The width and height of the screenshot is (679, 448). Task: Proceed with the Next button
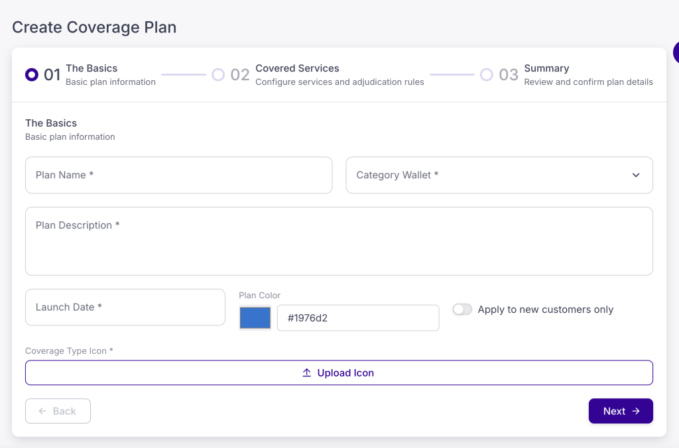(x=620, y=411)
